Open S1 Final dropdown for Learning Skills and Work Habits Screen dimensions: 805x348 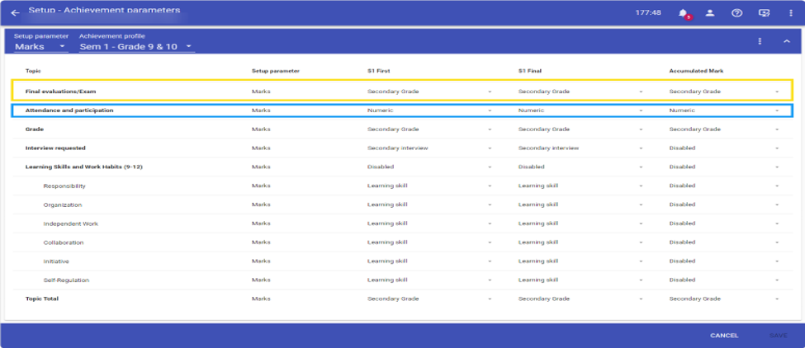click(x=580, y=167)
